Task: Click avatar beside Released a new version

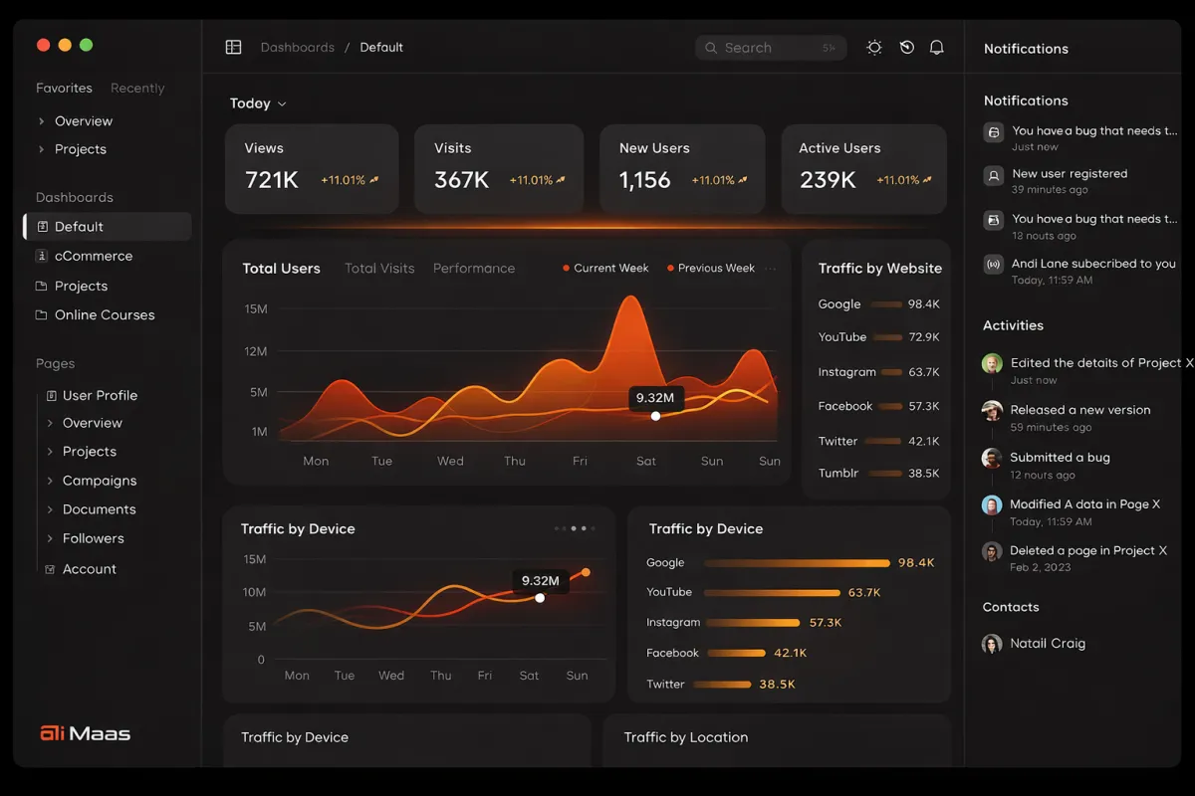Action: point(992,411)
